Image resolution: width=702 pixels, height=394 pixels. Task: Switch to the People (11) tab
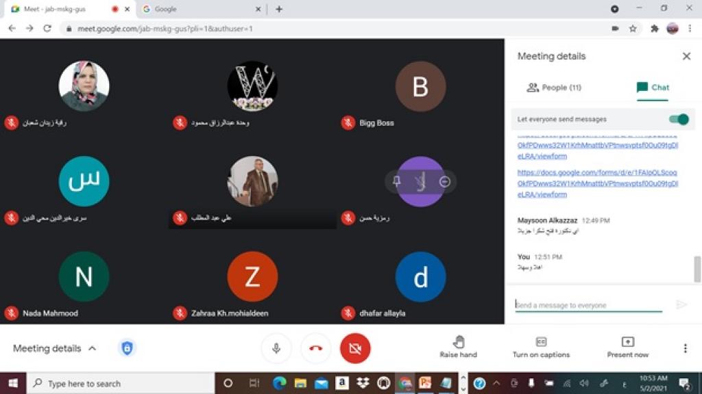pos(553,88)
